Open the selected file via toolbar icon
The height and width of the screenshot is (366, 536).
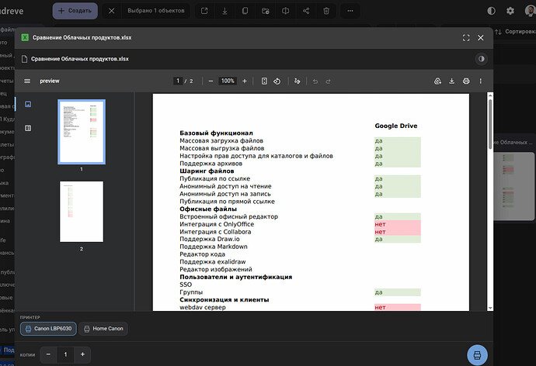(204, 11)
